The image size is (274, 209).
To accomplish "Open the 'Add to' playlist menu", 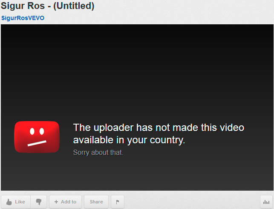I will pyautogui.click(x=65, y=202).
